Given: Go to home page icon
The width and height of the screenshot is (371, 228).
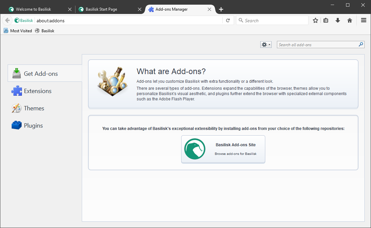Looking at the screenshot, I should (x=350, y=21).
